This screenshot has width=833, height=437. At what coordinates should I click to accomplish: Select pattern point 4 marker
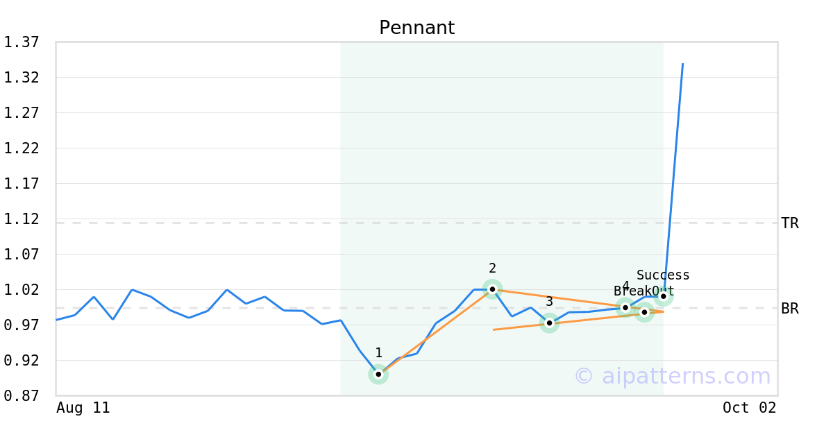point(625,307)
